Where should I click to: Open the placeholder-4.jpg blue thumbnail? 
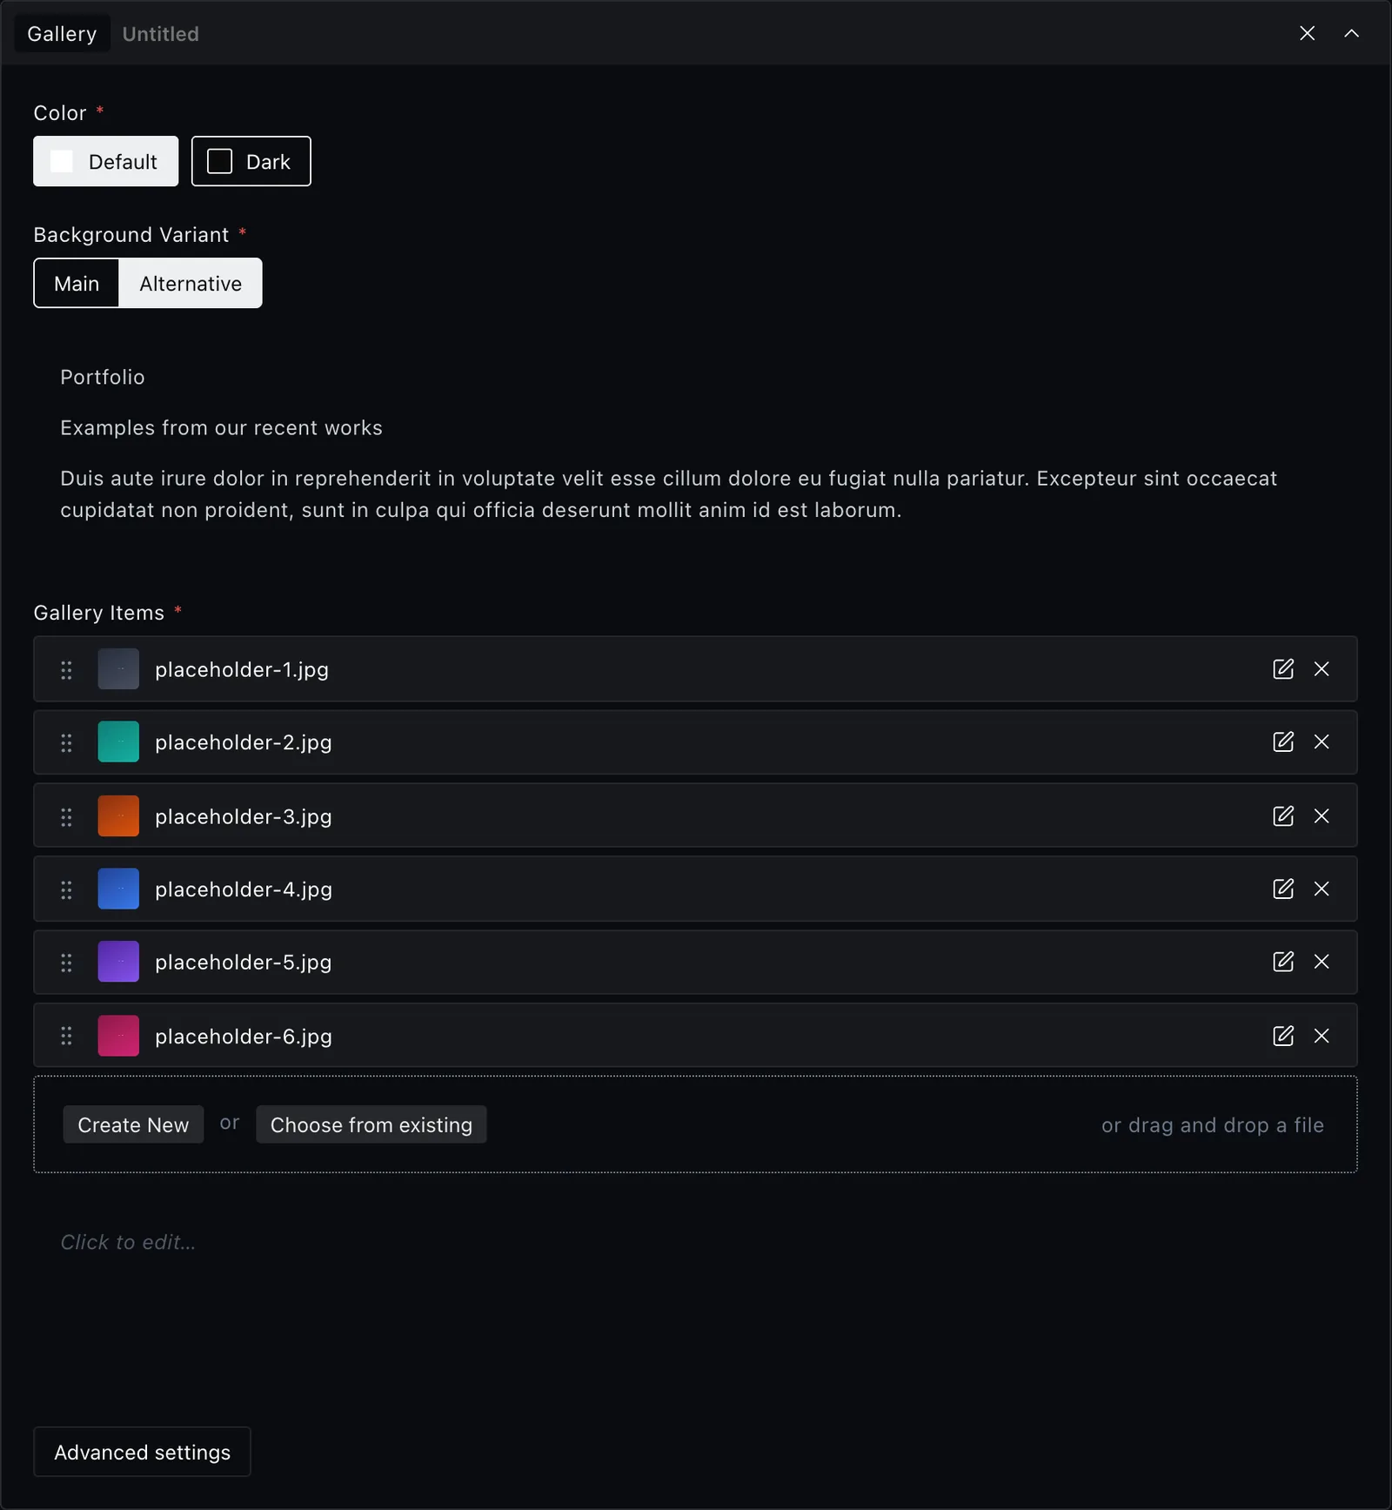[118, 889]
